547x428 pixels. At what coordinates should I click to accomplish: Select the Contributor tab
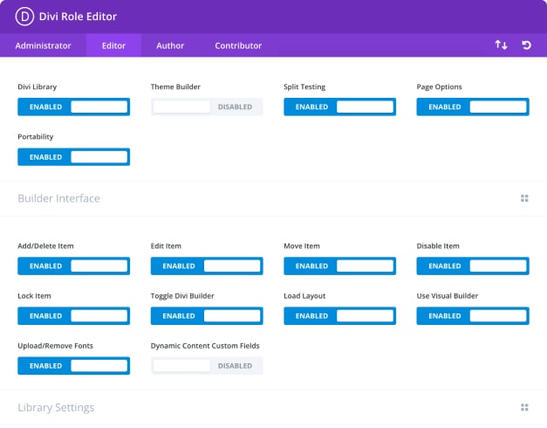click(x=238, y=45)
